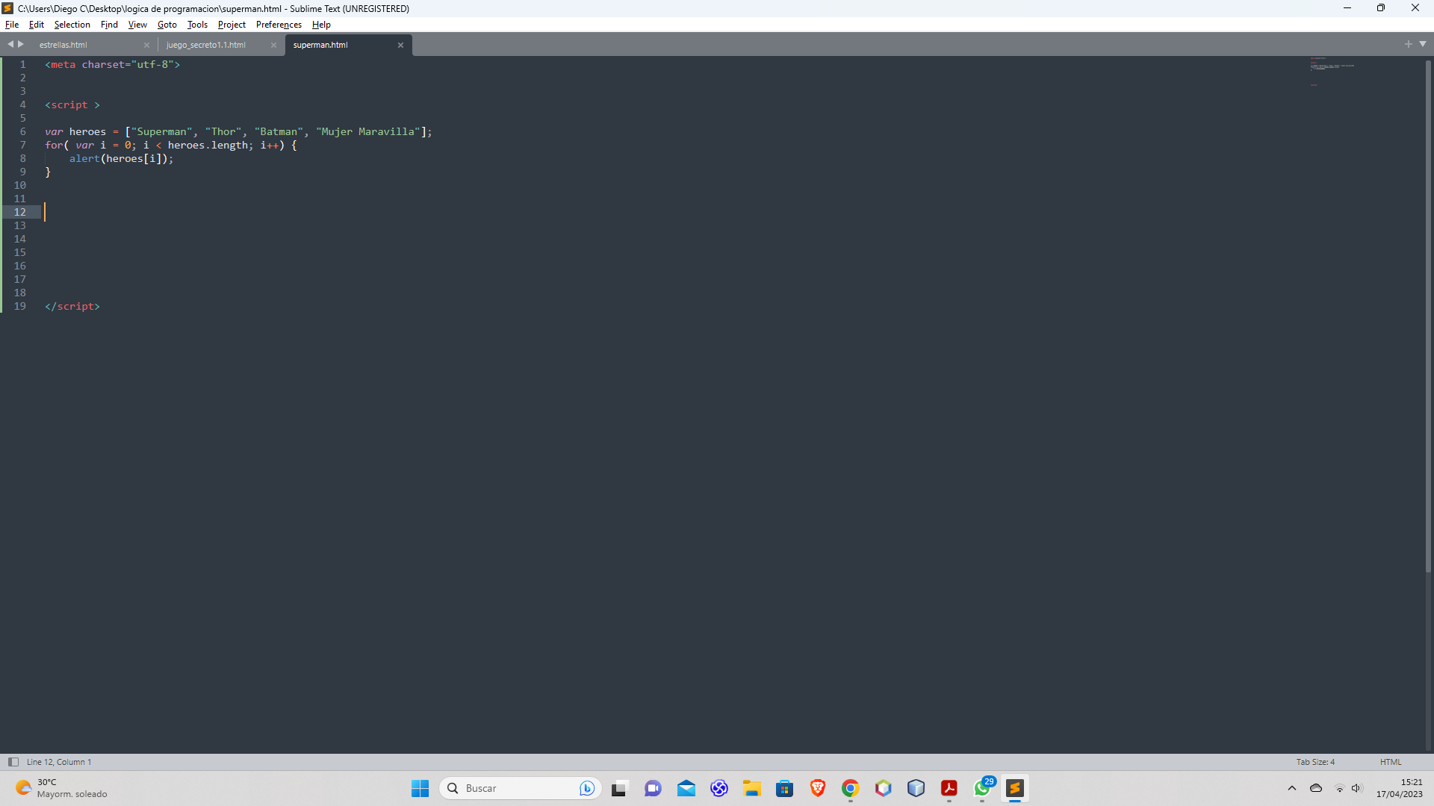This screenshot has width=1434, height=806.
Task: Open the Tab Size: 4 selector
Action: pyautogui.click(x=1315, y=762)
